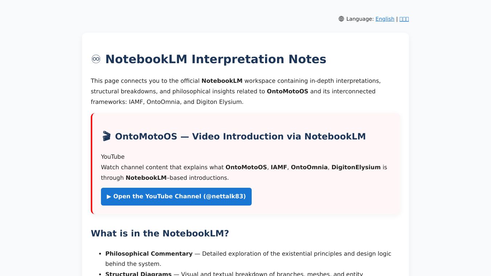Select the "Structural Diagrams" list item
The image size is (491, 276).
point(138,274)
